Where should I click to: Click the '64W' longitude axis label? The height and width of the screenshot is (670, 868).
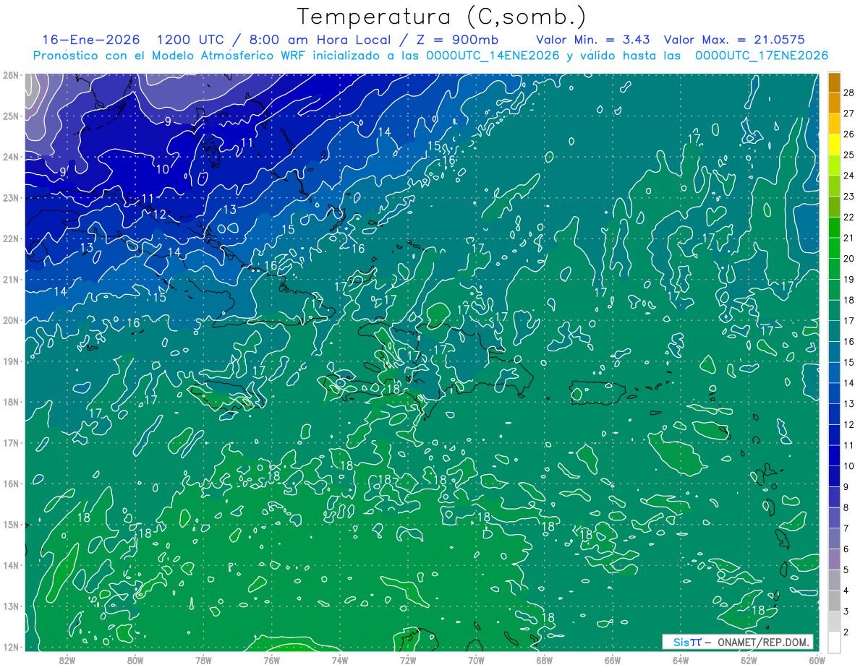click(681, 660)
